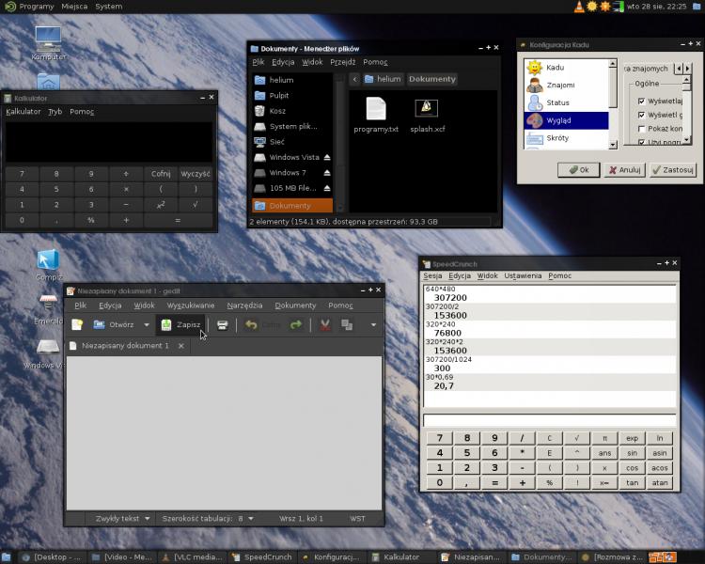Image resolution: width=705 pixels, height=564 pixels.
Task: Click the cut scissors icon in gedit
Action: point(324,325)
